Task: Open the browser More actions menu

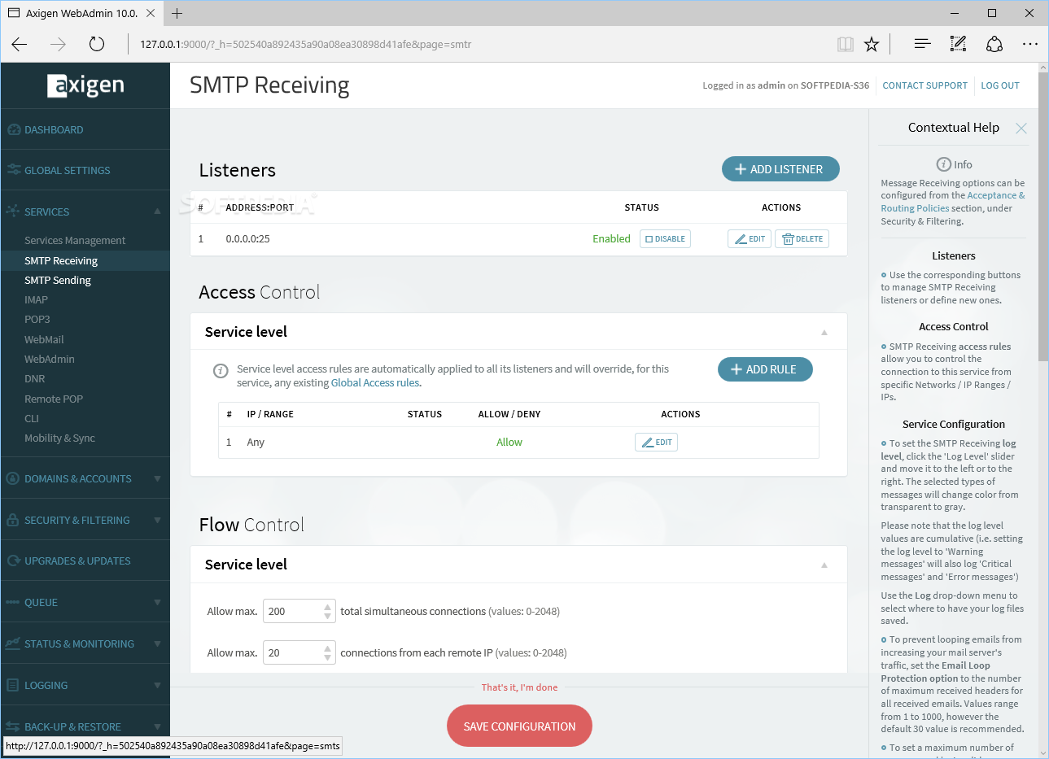Action: click(x=1030, y=44)
